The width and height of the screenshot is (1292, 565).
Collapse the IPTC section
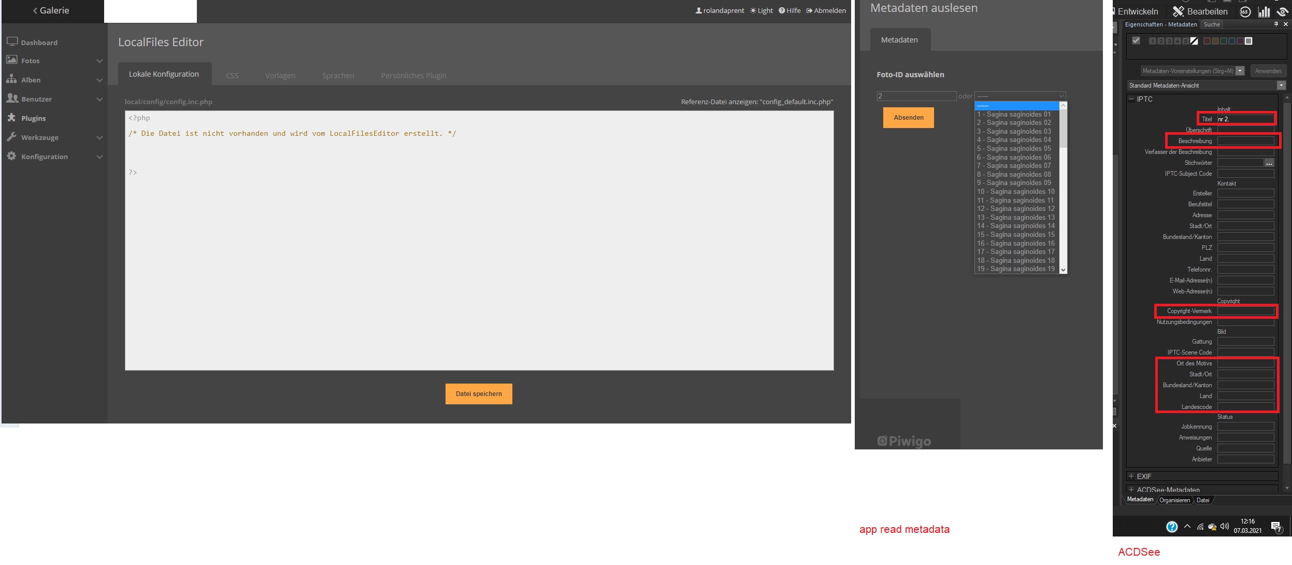(x=1131, y=99)
